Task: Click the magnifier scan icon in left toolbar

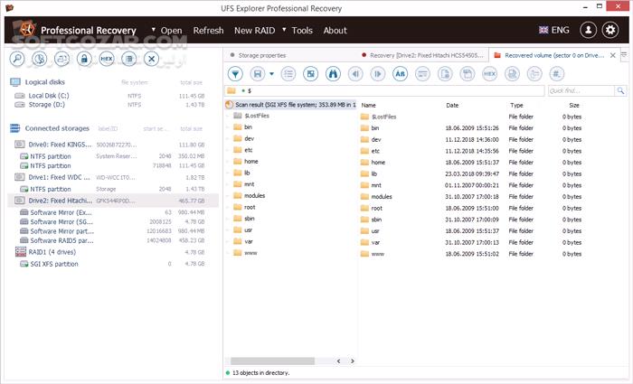Action: pos(17,59)
